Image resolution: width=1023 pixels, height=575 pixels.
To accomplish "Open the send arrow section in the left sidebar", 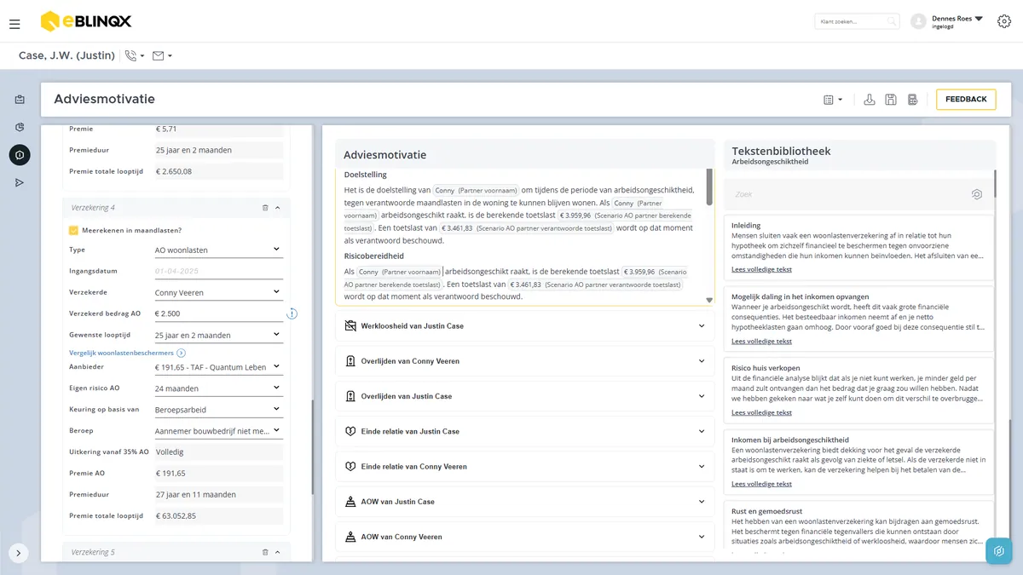I will [x=20, y=182].
